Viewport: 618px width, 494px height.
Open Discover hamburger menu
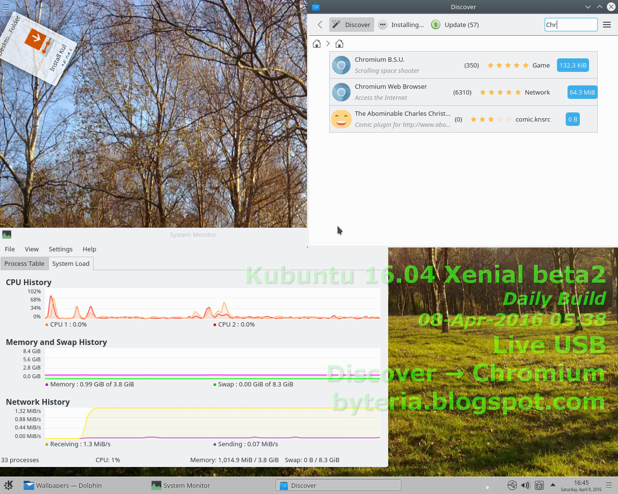607,25
